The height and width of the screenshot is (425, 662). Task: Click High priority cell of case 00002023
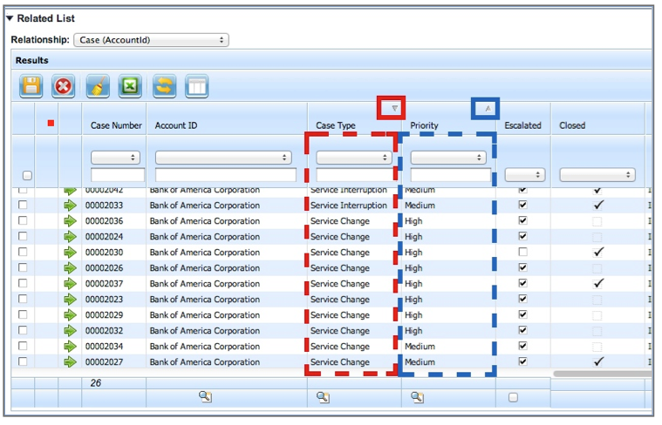(413, 300)
